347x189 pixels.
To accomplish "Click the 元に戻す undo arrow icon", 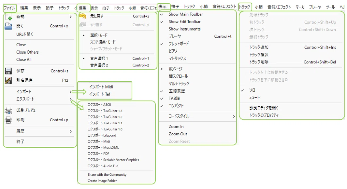I will pos(83,16).
